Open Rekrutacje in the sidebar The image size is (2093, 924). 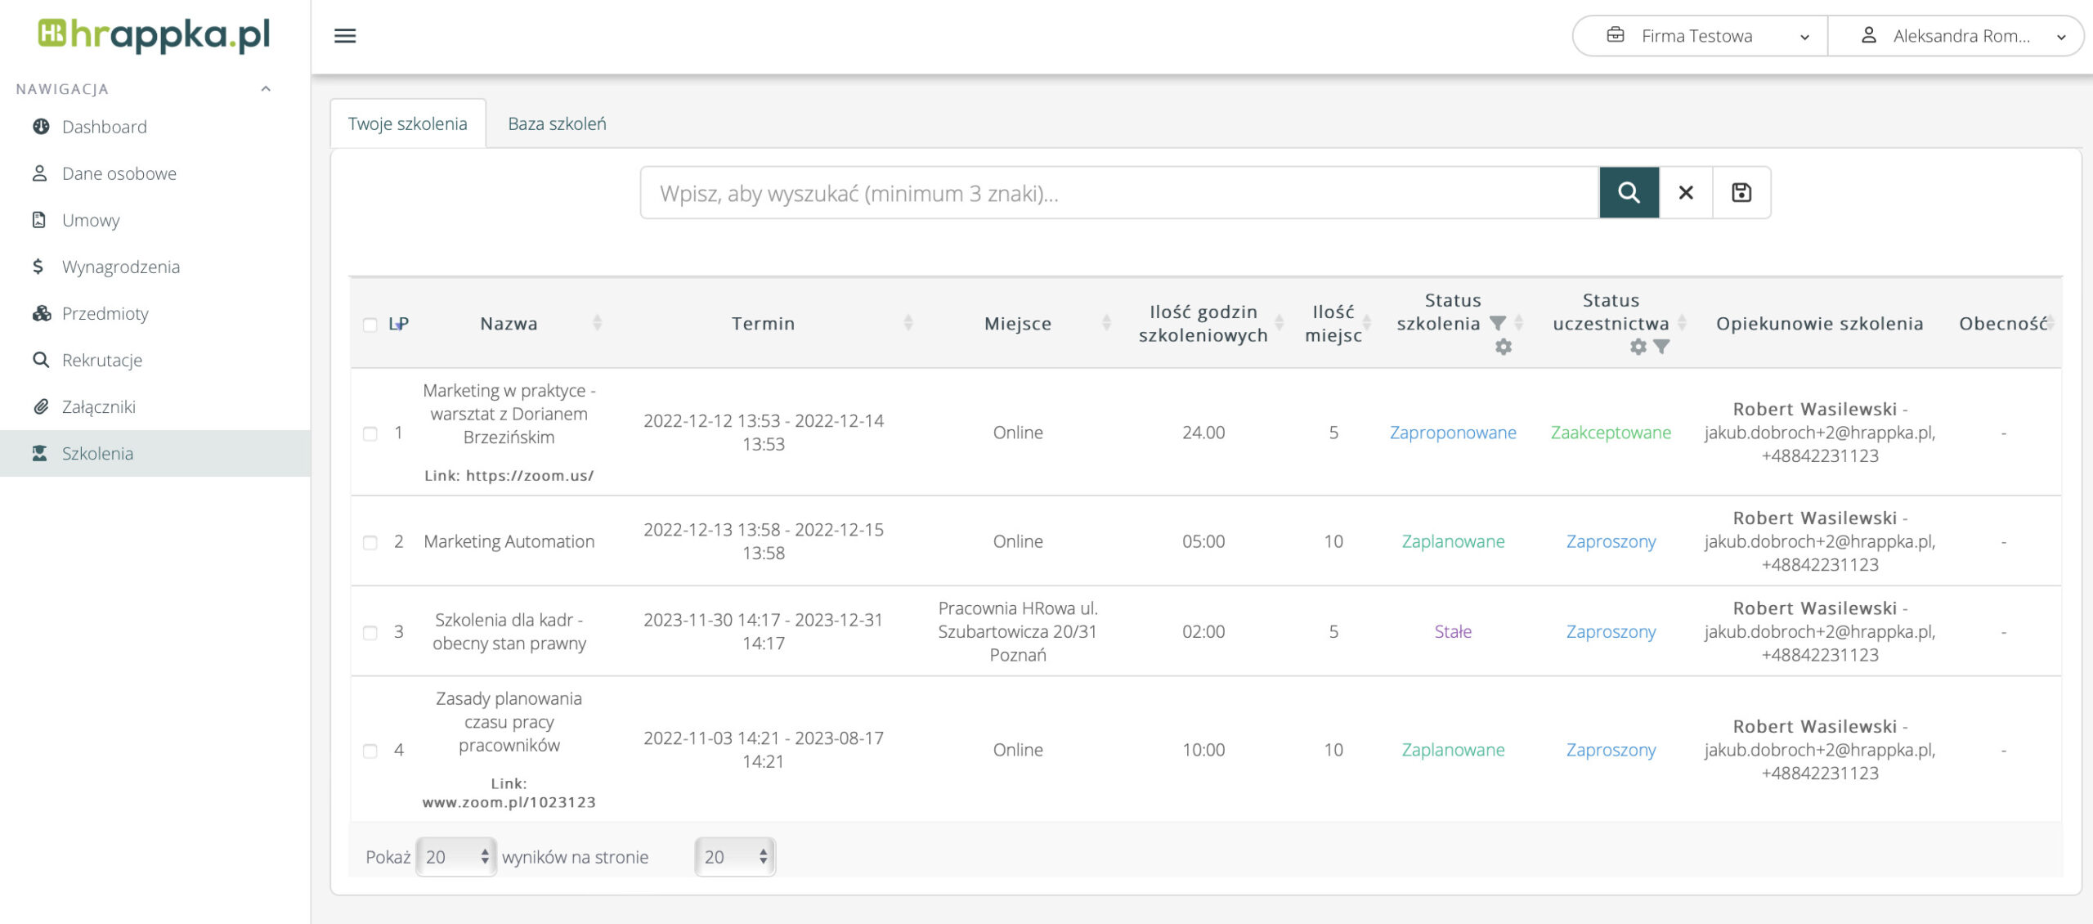pyautogui.click(x=102, y=361)
